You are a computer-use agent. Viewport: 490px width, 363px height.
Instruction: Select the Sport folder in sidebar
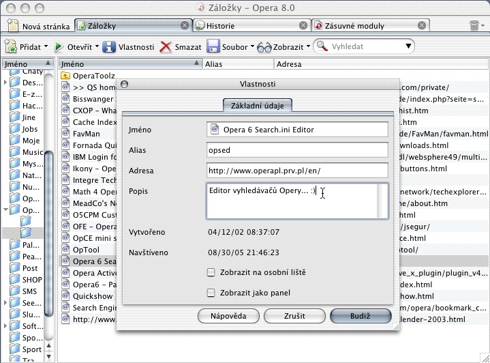(26, 349)
